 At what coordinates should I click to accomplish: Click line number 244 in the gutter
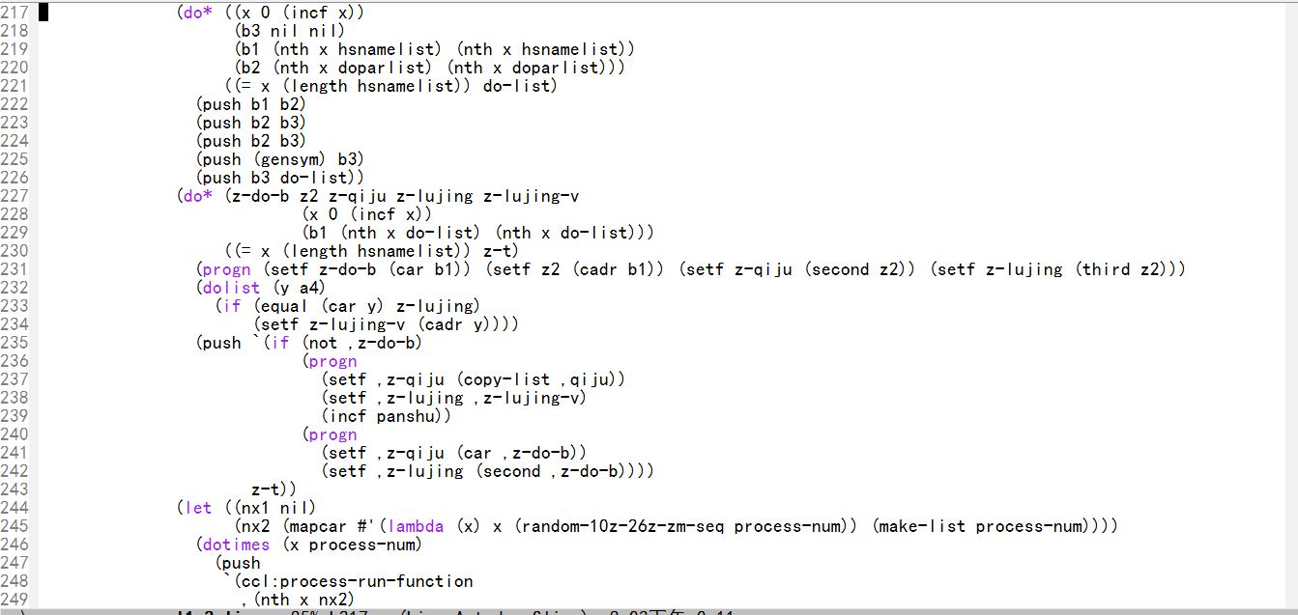pyautogui.click(x=16, y=507)
